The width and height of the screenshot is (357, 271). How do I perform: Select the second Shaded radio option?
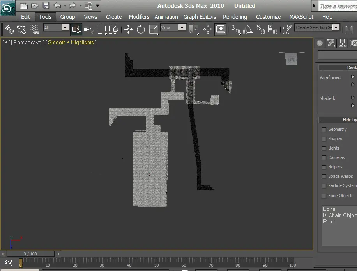[353, 105]
